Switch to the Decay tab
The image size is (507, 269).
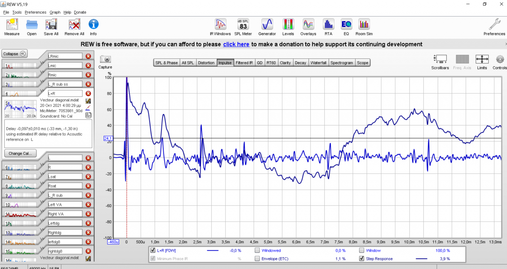point(301,63)
